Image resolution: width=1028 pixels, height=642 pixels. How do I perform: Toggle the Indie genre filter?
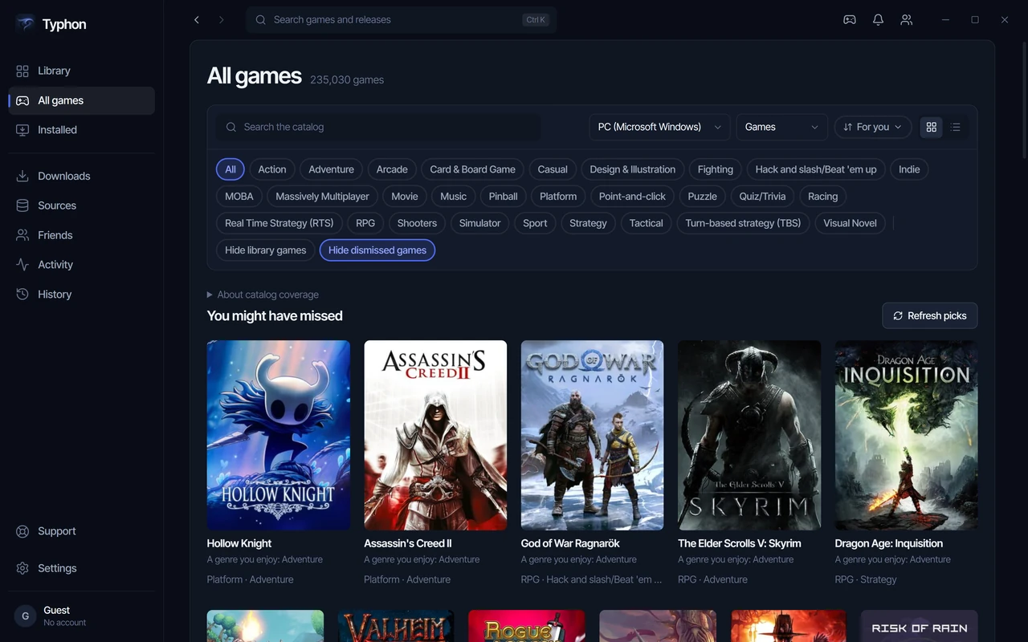coord(909,169)
